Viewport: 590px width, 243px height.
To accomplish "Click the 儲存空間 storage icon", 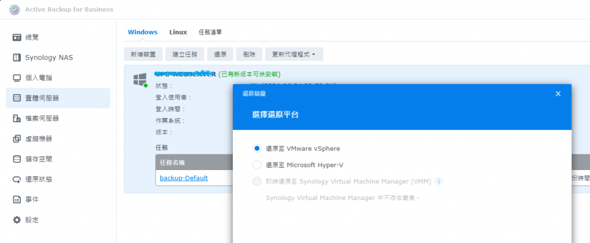I will 17,159.
